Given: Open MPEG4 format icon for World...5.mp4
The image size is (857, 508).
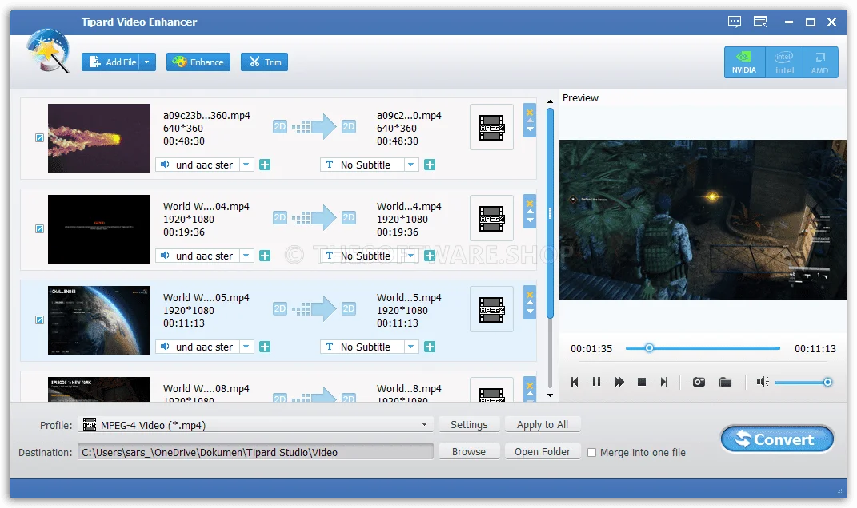Looking at the screenshot, I should [491, 309].
